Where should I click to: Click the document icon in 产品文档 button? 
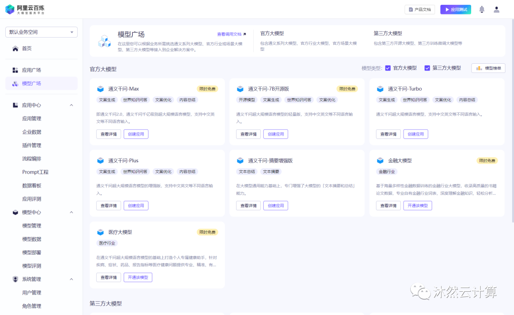coord(411,10)
